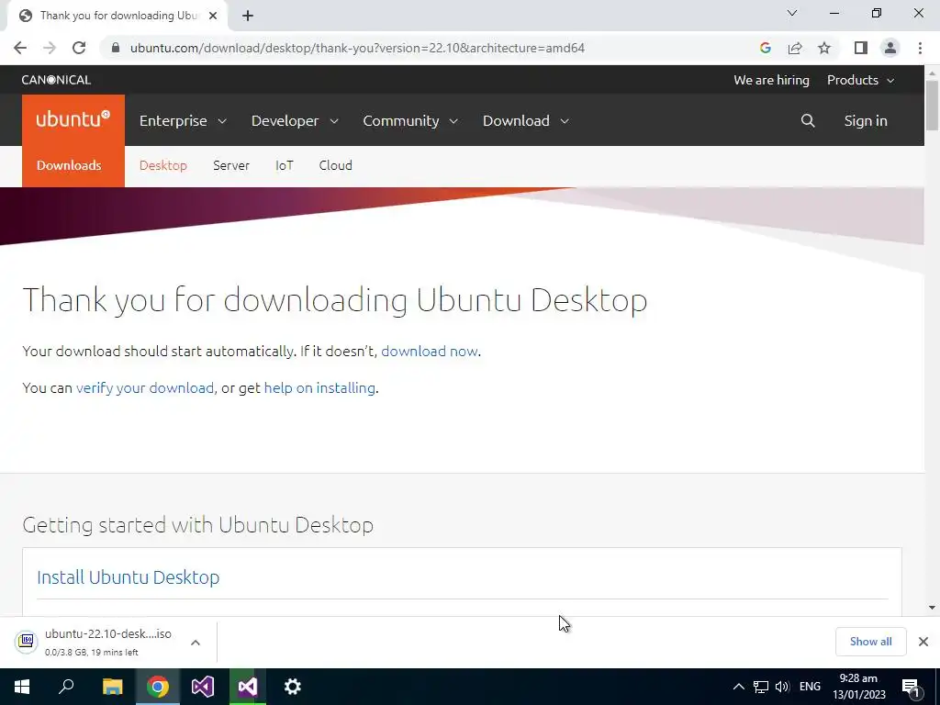Open Settings from the taskbar
The width and height of the screenshot is (940, 705).
click(x=293, y=687)
